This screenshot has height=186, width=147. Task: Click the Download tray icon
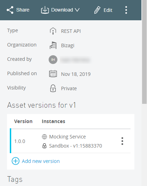click(45, 10)
